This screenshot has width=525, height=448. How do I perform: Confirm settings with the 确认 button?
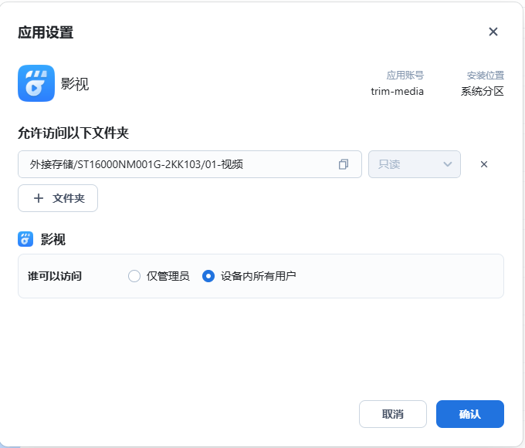click(470, 414)
